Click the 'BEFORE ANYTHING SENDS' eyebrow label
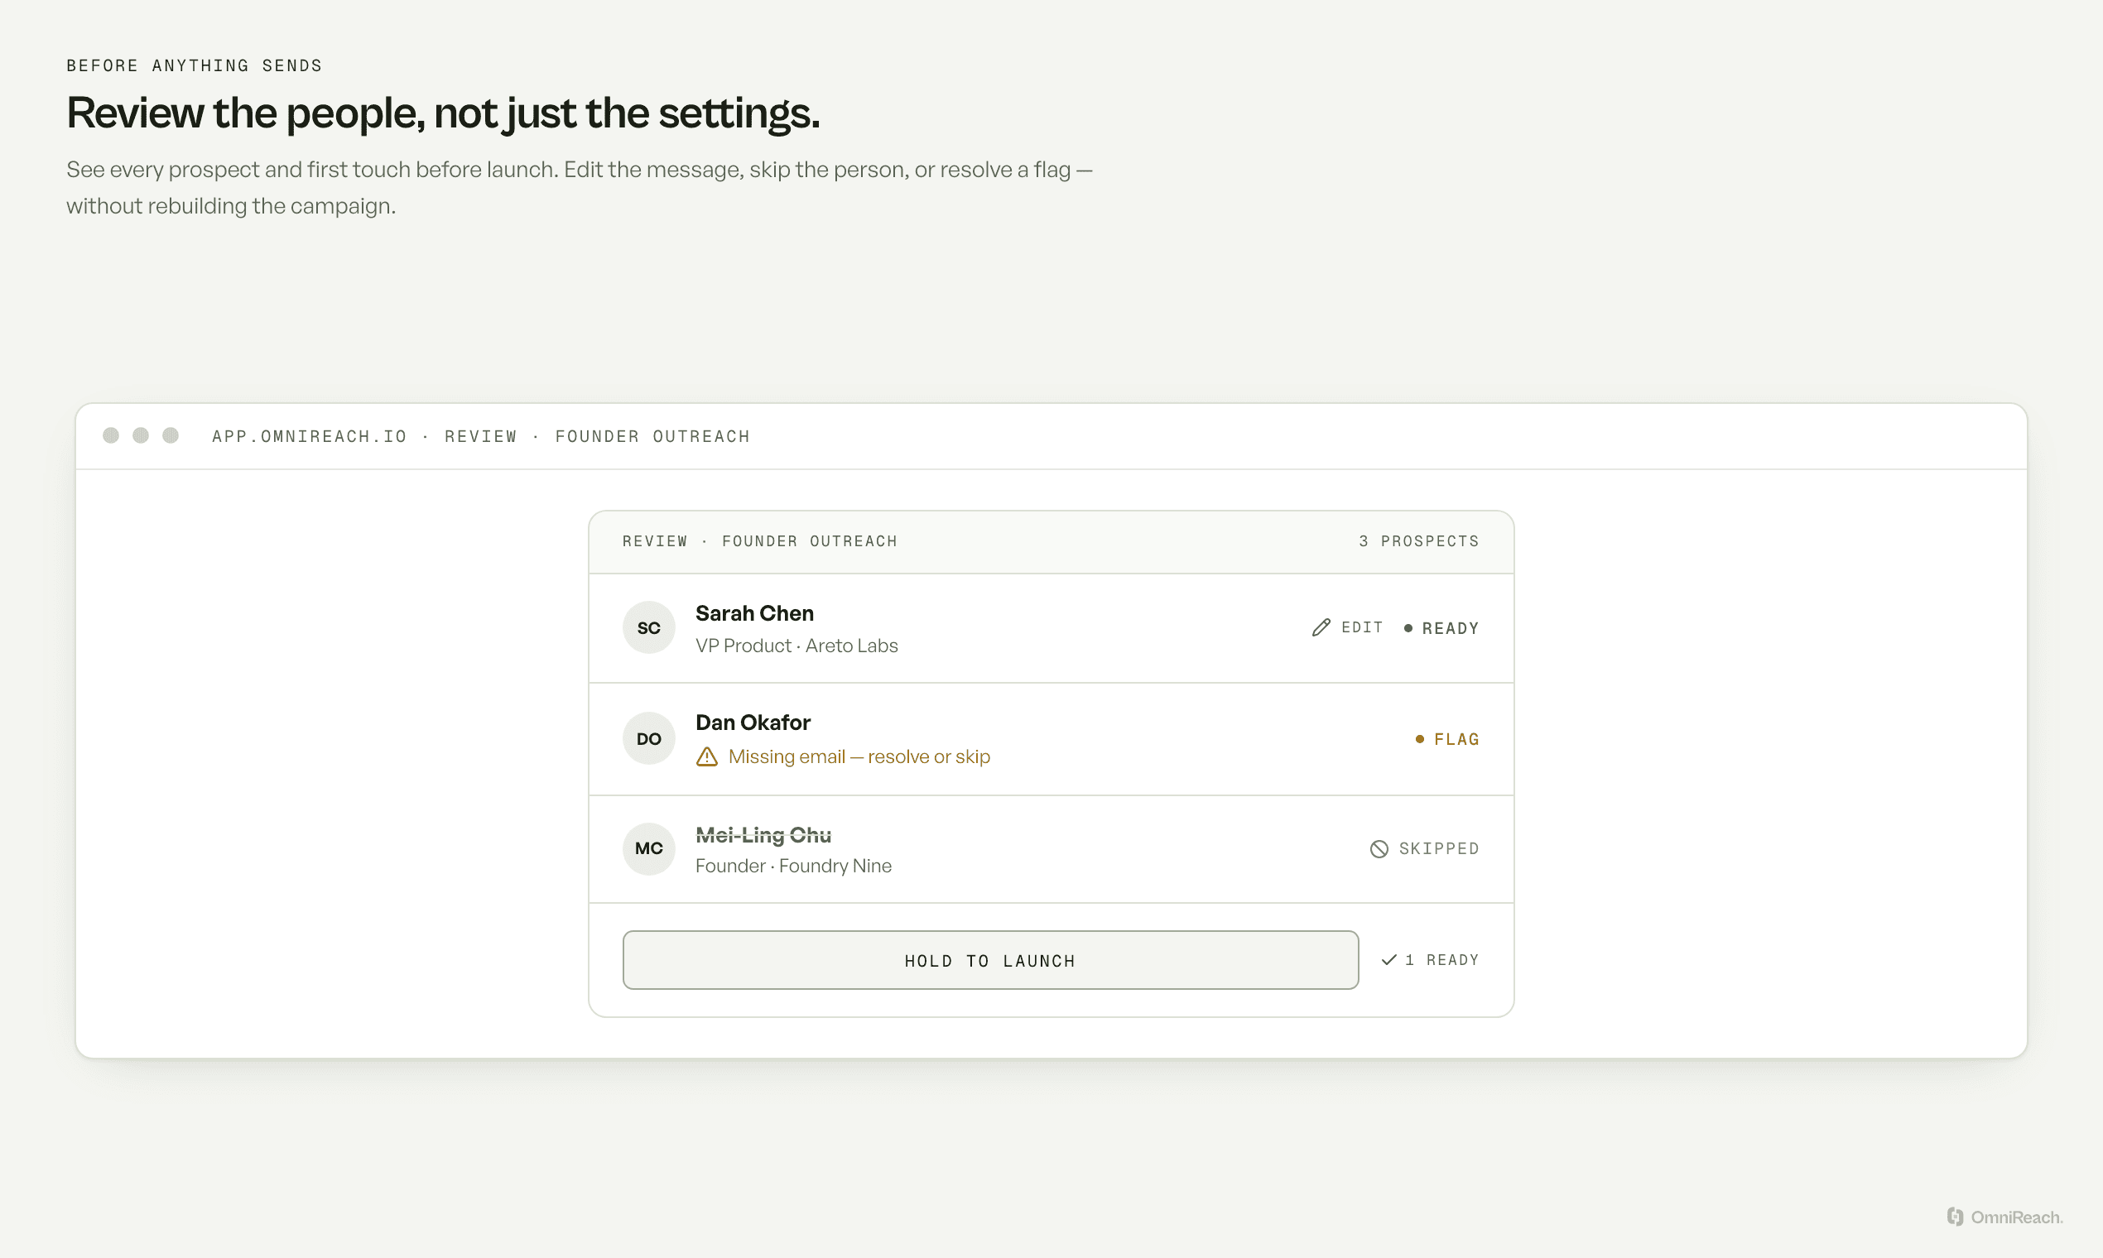Image resolution: width=2103 pixels, height=1258 pixels. [195, 65]
